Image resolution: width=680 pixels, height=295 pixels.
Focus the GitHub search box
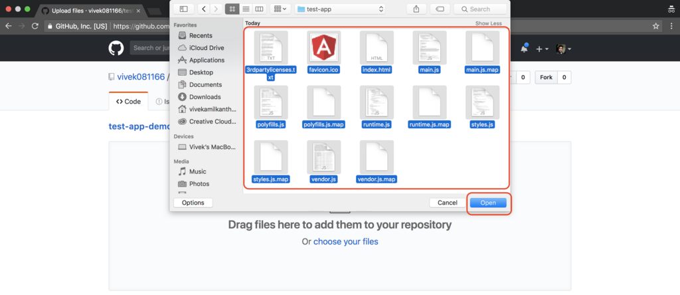coord(149,48)
